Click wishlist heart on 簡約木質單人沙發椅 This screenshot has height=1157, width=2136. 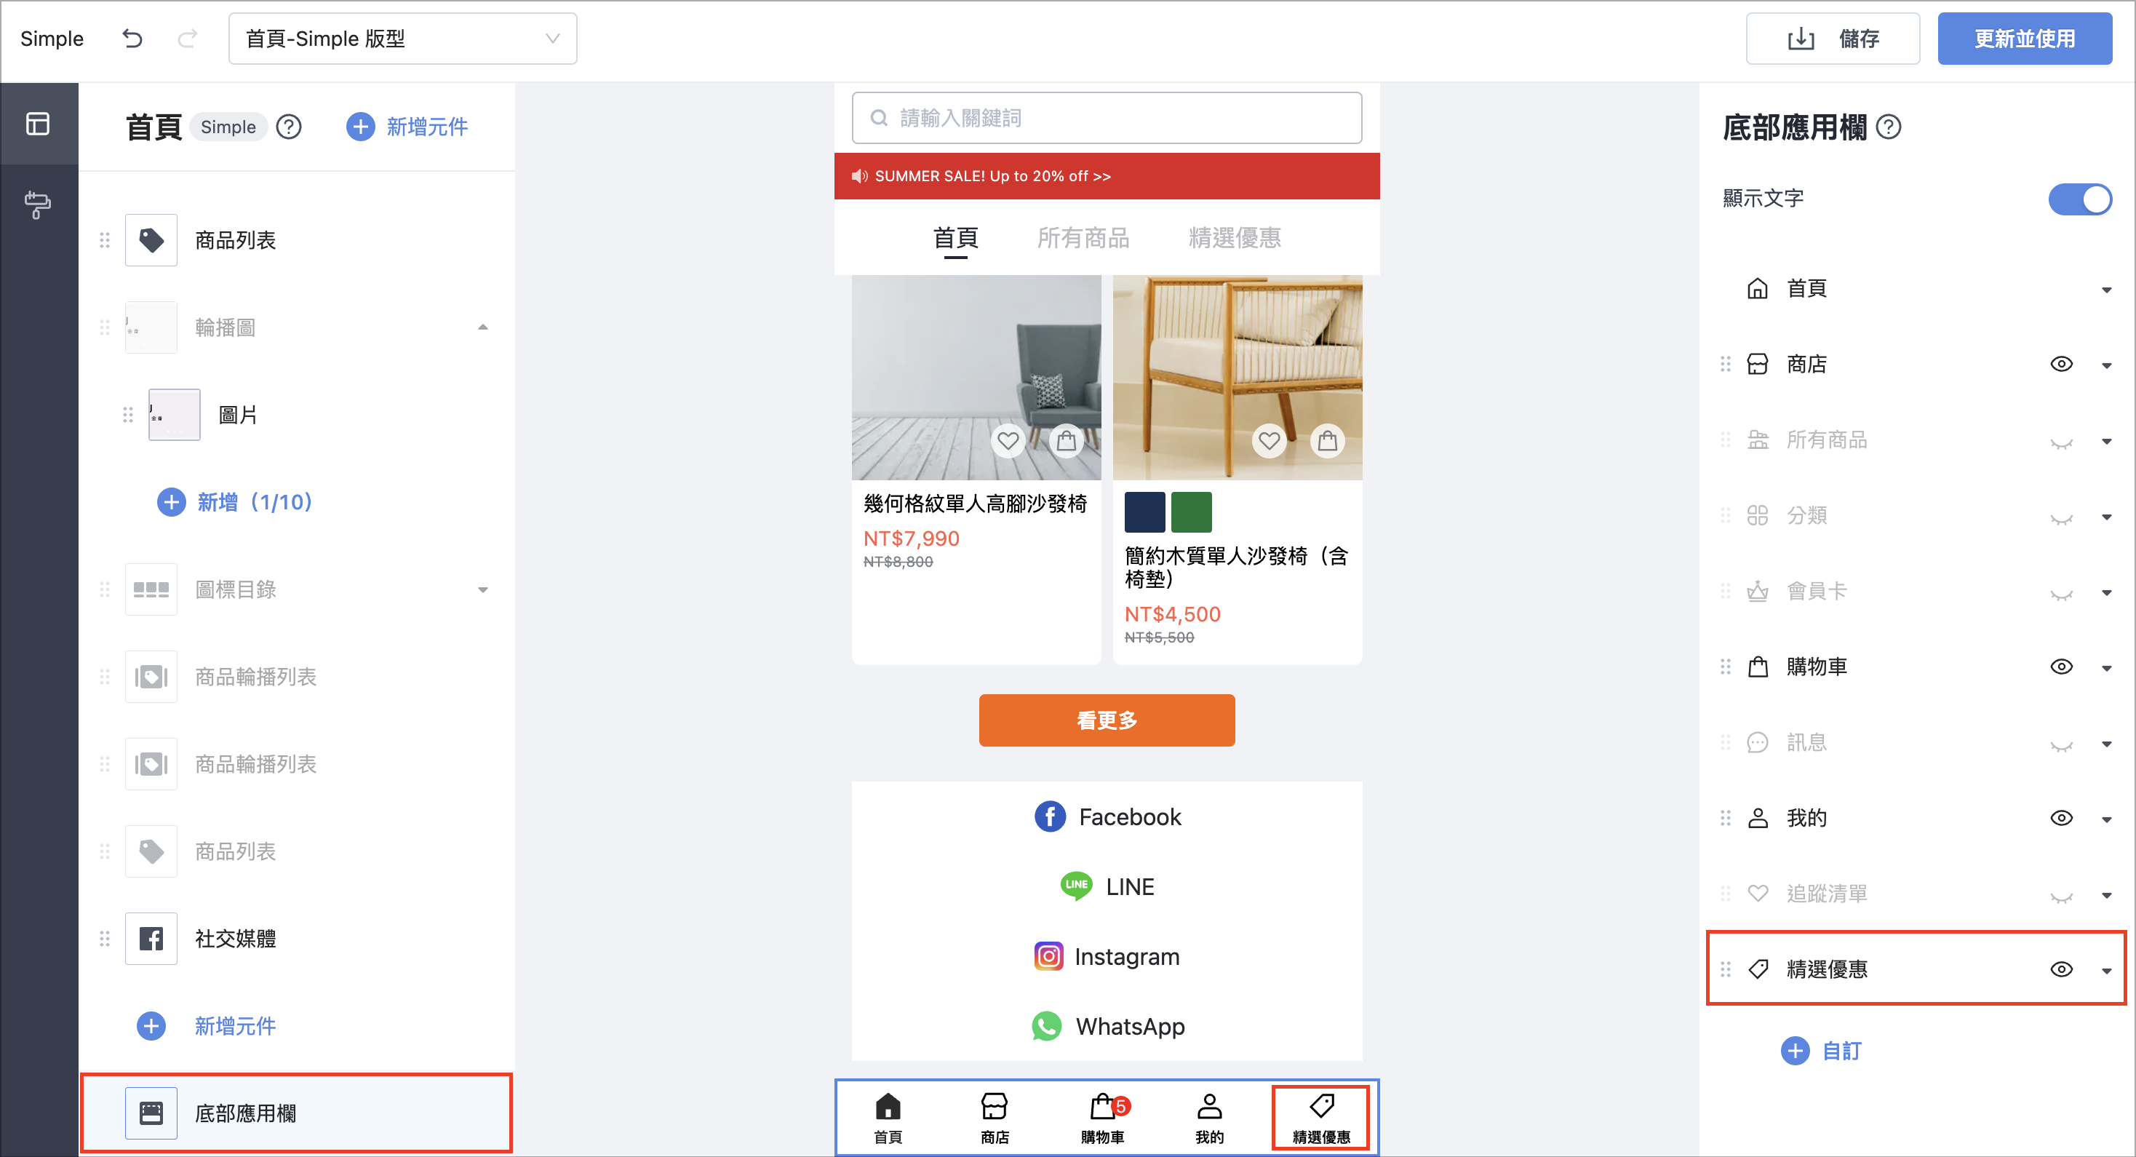(x=1269, y=440)
